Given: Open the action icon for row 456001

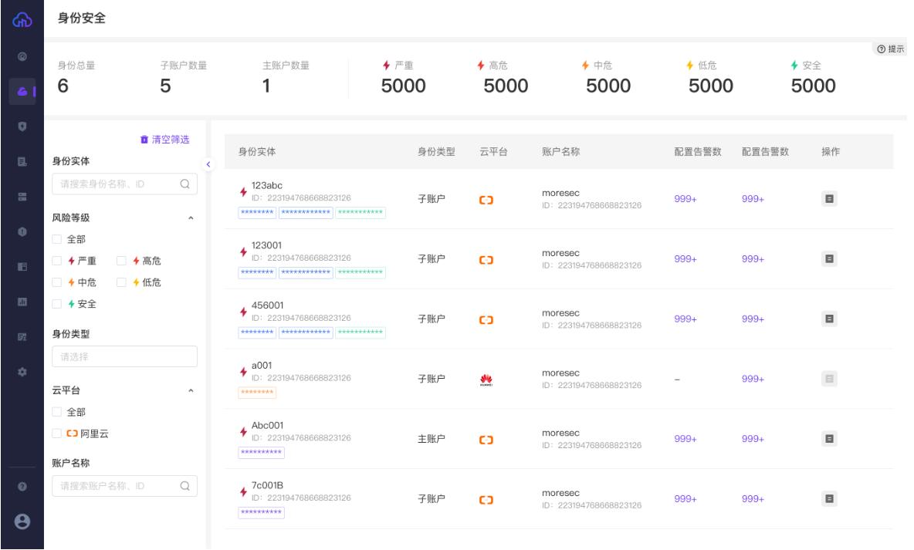Looking at the screenshot, I should (829, 319).
